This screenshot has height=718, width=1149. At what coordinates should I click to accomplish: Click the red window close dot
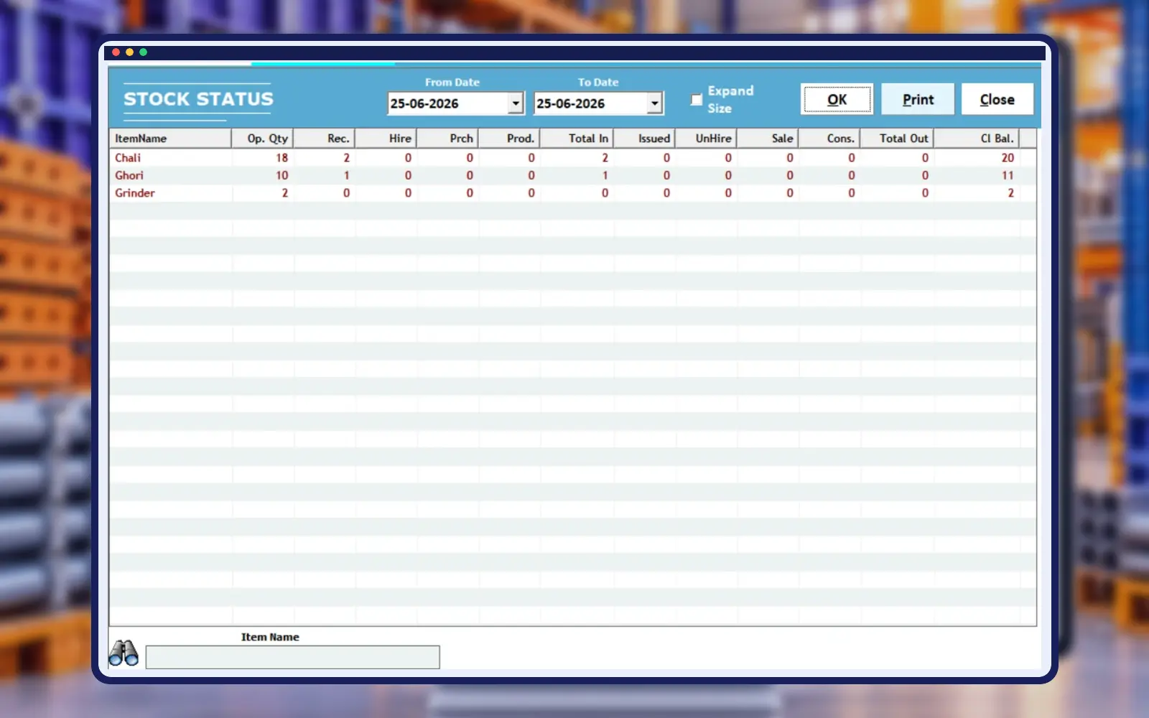(x=116, y=52)
